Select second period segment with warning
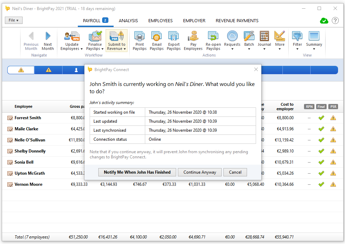Image resolution: width=345 pixels, height=244 pixels. point(48,70)
